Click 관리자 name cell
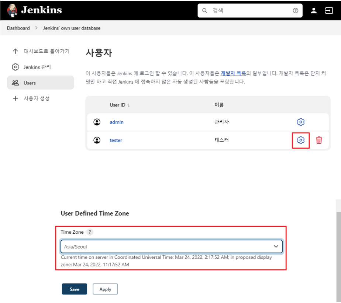Screen dimensions: 341x303 221,122
